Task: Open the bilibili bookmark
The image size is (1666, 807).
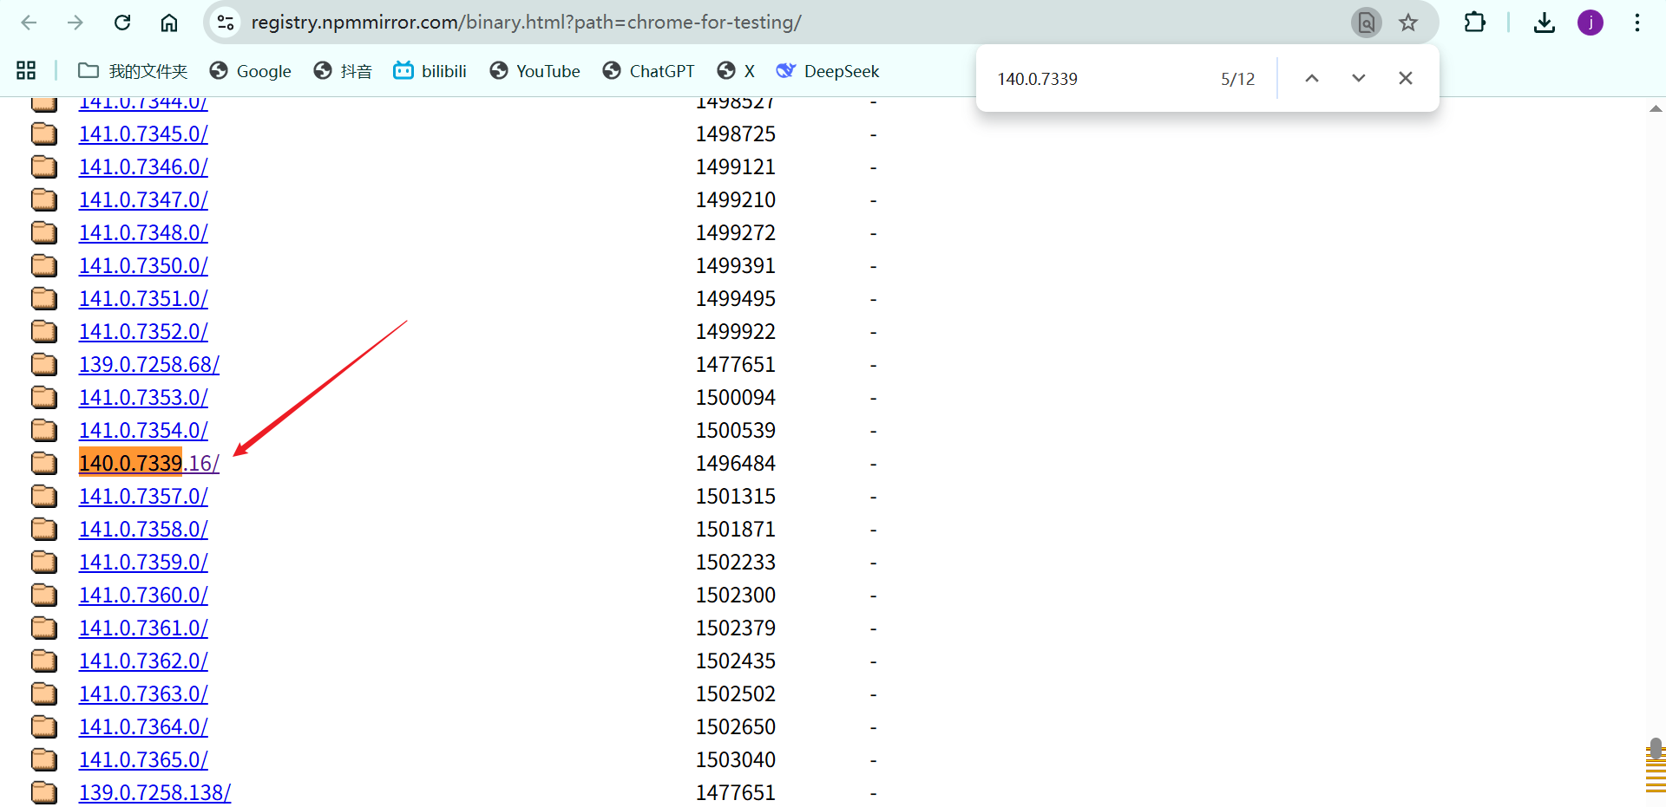Action: pyautogui.click(x=430, y=71)
